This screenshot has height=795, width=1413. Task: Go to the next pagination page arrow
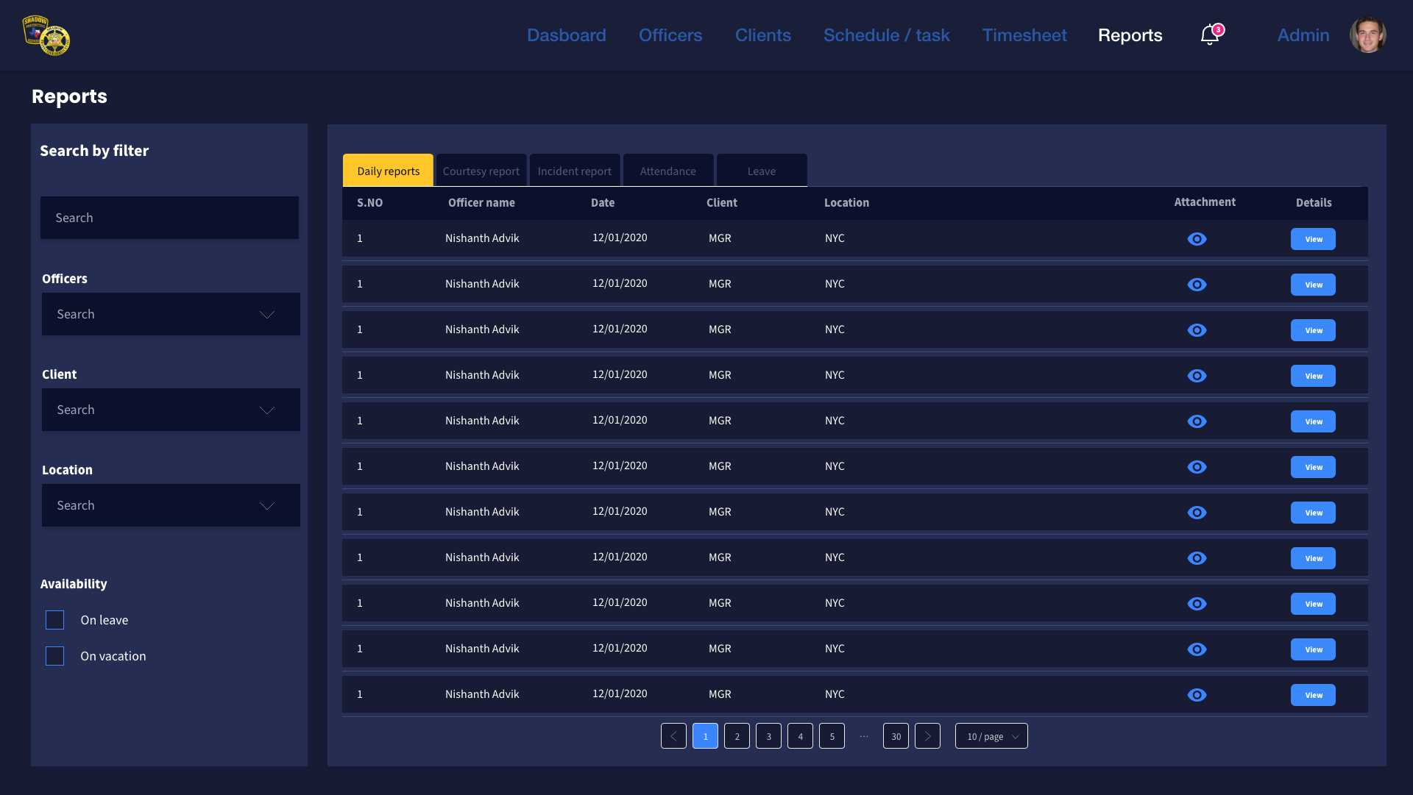[927, 736]
